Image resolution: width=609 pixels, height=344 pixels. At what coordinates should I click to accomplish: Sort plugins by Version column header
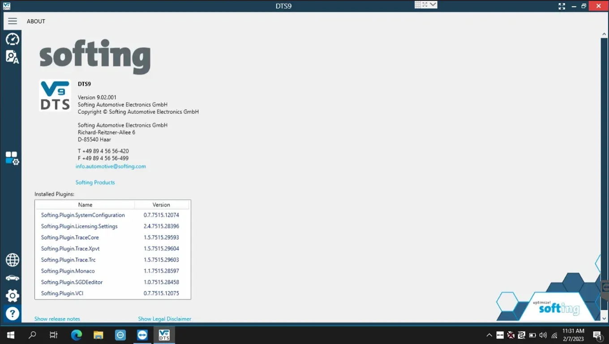(x=161, y=205)
